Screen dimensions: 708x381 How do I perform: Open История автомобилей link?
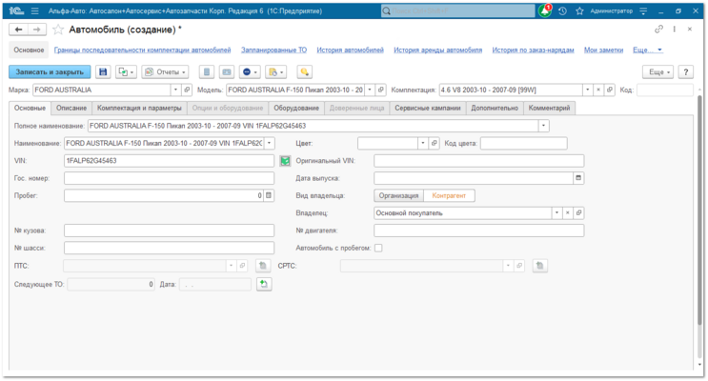click(x=350, y=50)
